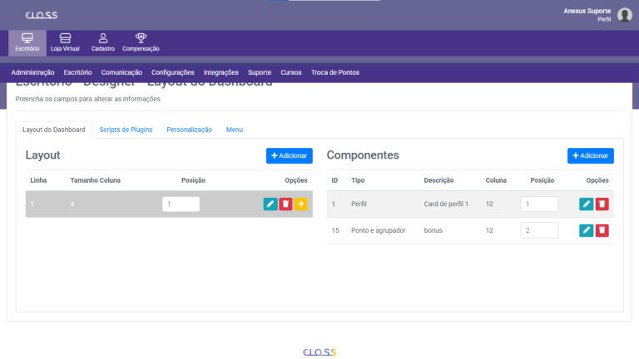Edit the Ponto e agrupador component
639x359 pixels.
pyautogui.click(x=587, y=230)
